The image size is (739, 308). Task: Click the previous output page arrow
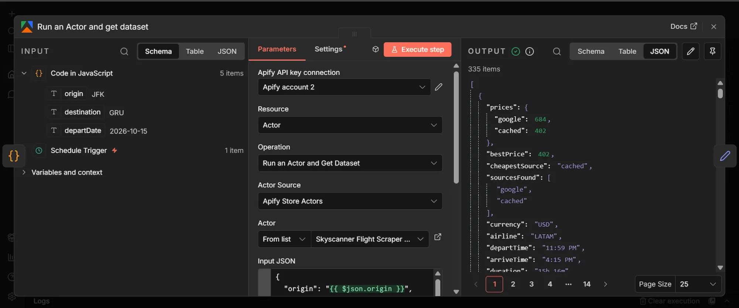(476, 284)
